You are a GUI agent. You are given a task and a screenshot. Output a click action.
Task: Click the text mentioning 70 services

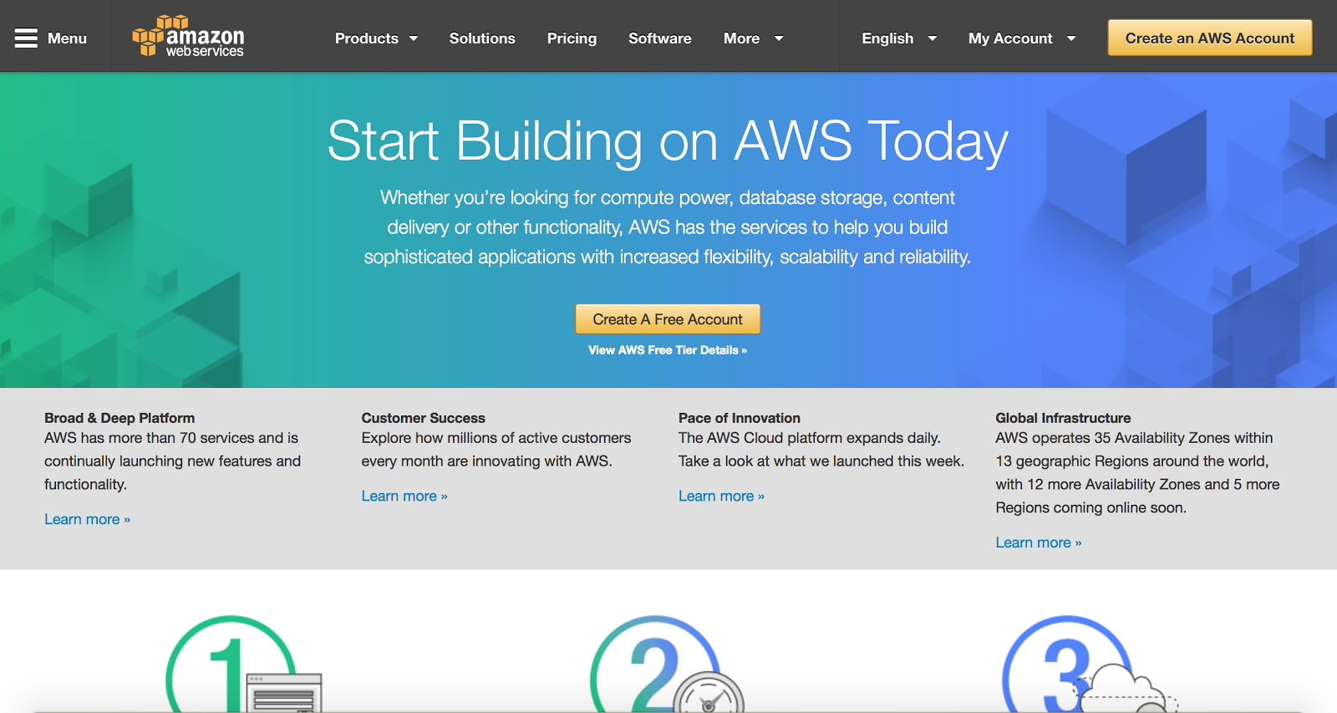click(x=172, y=461)
